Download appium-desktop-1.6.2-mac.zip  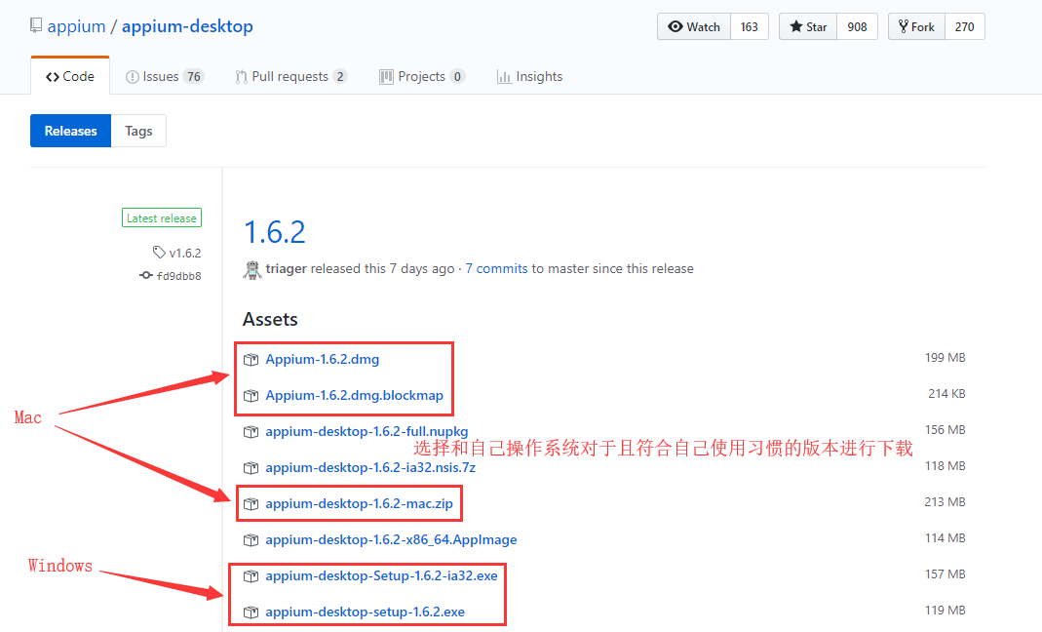tap(359, 503)
